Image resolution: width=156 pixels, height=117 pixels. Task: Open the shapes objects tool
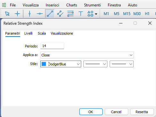click(90, 13)
